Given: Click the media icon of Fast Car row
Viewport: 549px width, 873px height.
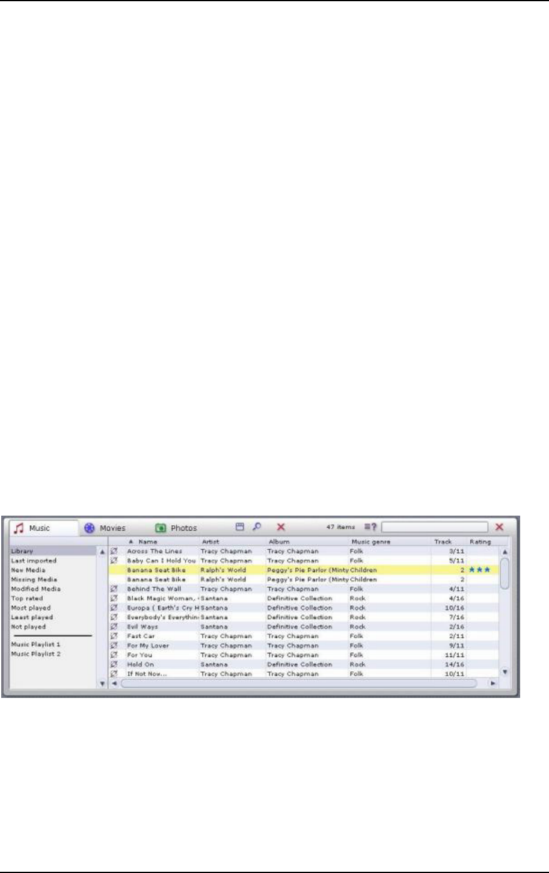Looking at the screenshot, I should click(x=114, y=636).
